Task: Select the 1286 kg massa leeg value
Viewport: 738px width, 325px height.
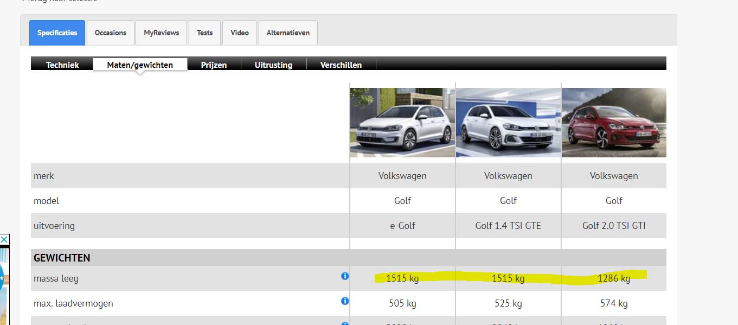Action: click(614, 279)
